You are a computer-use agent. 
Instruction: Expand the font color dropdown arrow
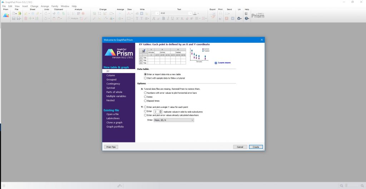pyautogui.click(x=198, y=14)
